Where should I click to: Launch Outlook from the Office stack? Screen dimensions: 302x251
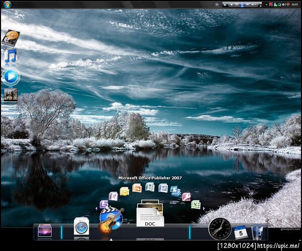click(124, 191)
